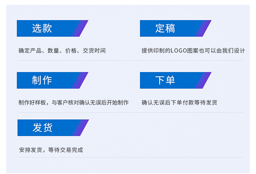Click description 制作好样板，与客户核对确认

click(74, 103)
